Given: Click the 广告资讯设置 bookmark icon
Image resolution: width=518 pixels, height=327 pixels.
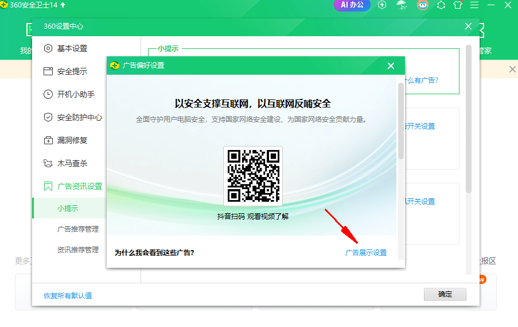Looking at the screenshot, I should 48,186.
